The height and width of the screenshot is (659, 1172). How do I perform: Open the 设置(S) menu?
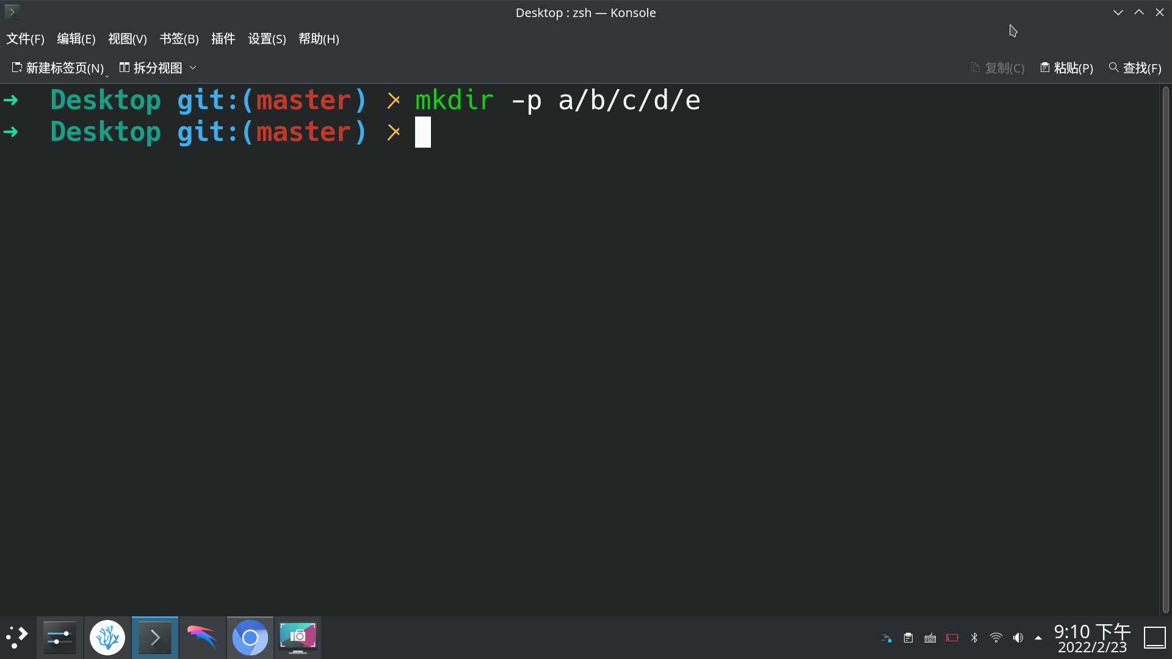[x=267, y=39]
